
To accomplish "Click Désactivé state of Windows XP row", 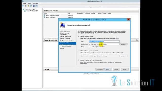I will click(x=70, y=17).
